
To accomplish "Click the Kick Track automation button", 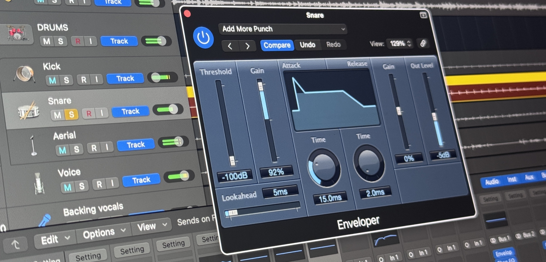I will (x=125, y=79).
